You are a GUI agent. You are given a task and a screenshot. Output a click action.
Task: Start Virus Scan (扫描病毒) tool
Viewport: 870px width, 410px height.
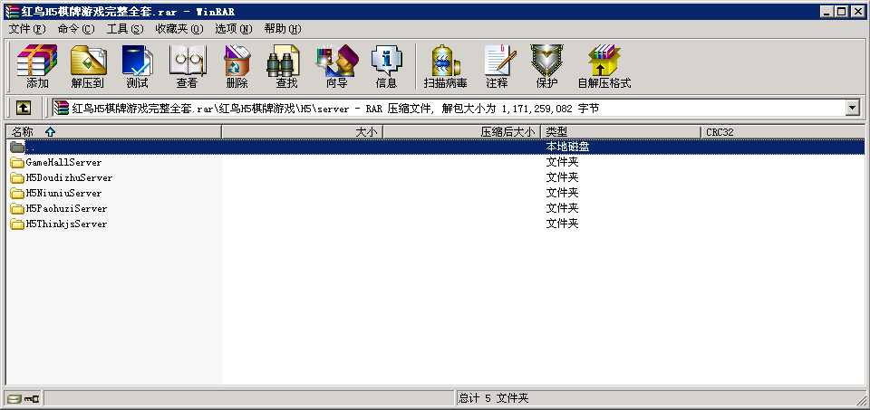click(x=445, y=67)
